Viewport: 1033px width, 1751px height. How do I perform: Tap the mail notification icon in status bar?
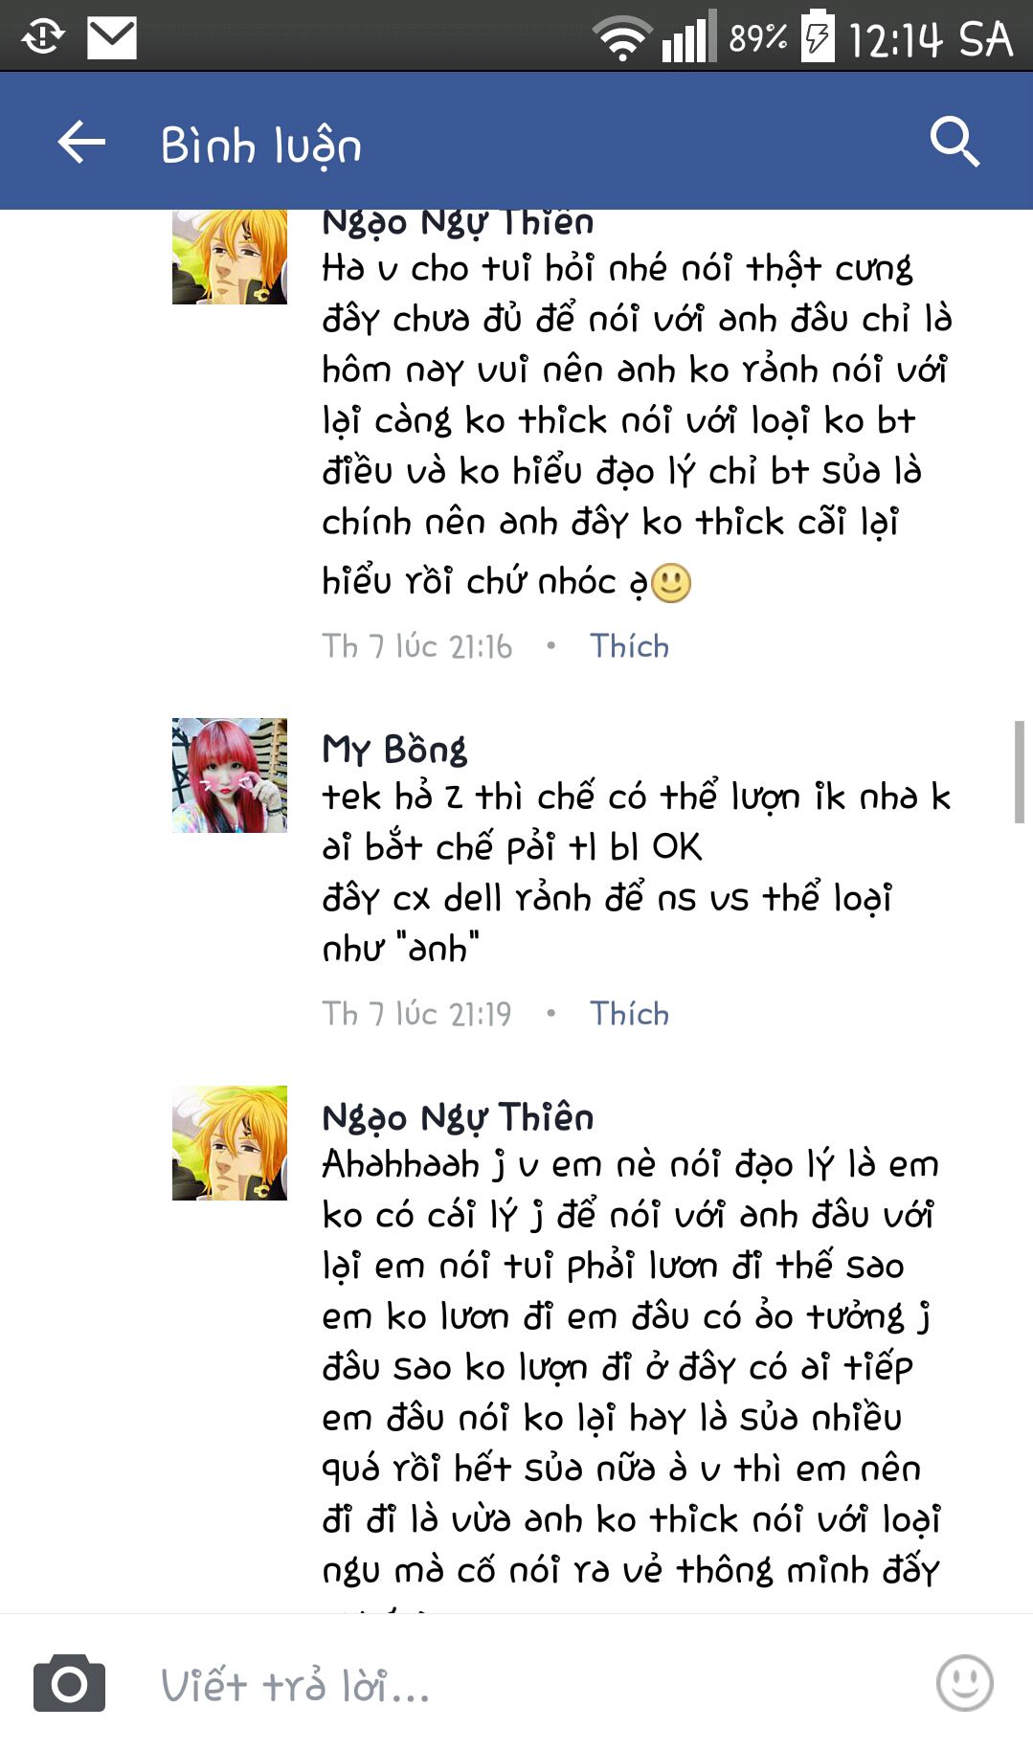(x=112, y=37)
